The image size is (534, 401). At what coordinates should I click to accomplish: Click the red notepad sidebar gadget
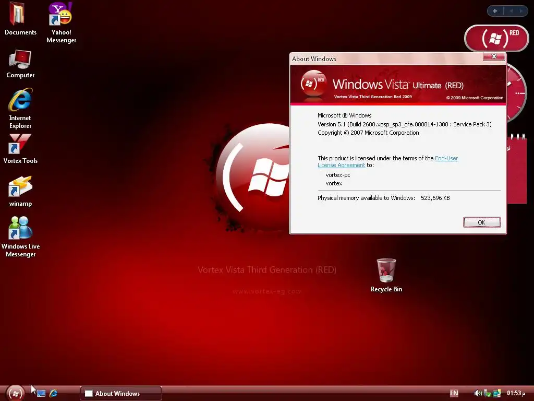pos(517,169)
